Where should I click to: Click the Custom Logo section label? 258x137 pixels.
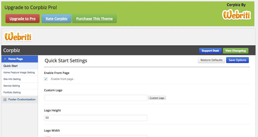(x=53, y=90)
